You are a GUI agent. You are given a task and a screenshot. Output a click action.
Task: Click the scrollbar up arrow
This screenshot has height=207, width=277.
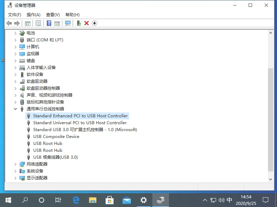pos(270,33)
